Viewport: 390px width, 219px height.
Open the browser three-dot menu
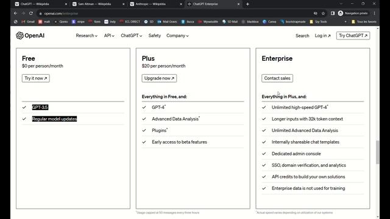point(374,13)
